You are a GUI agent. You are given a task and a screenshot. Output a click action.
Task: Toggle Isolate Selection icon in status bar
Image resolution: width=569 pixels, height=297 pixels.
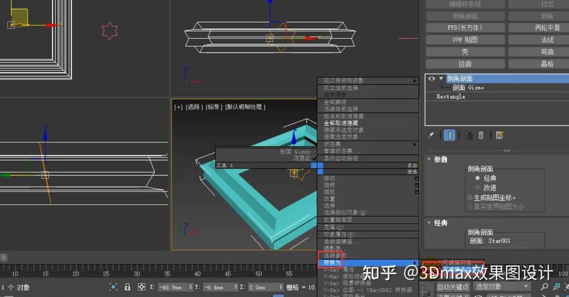pyautogui.click(x=113, y=287)
